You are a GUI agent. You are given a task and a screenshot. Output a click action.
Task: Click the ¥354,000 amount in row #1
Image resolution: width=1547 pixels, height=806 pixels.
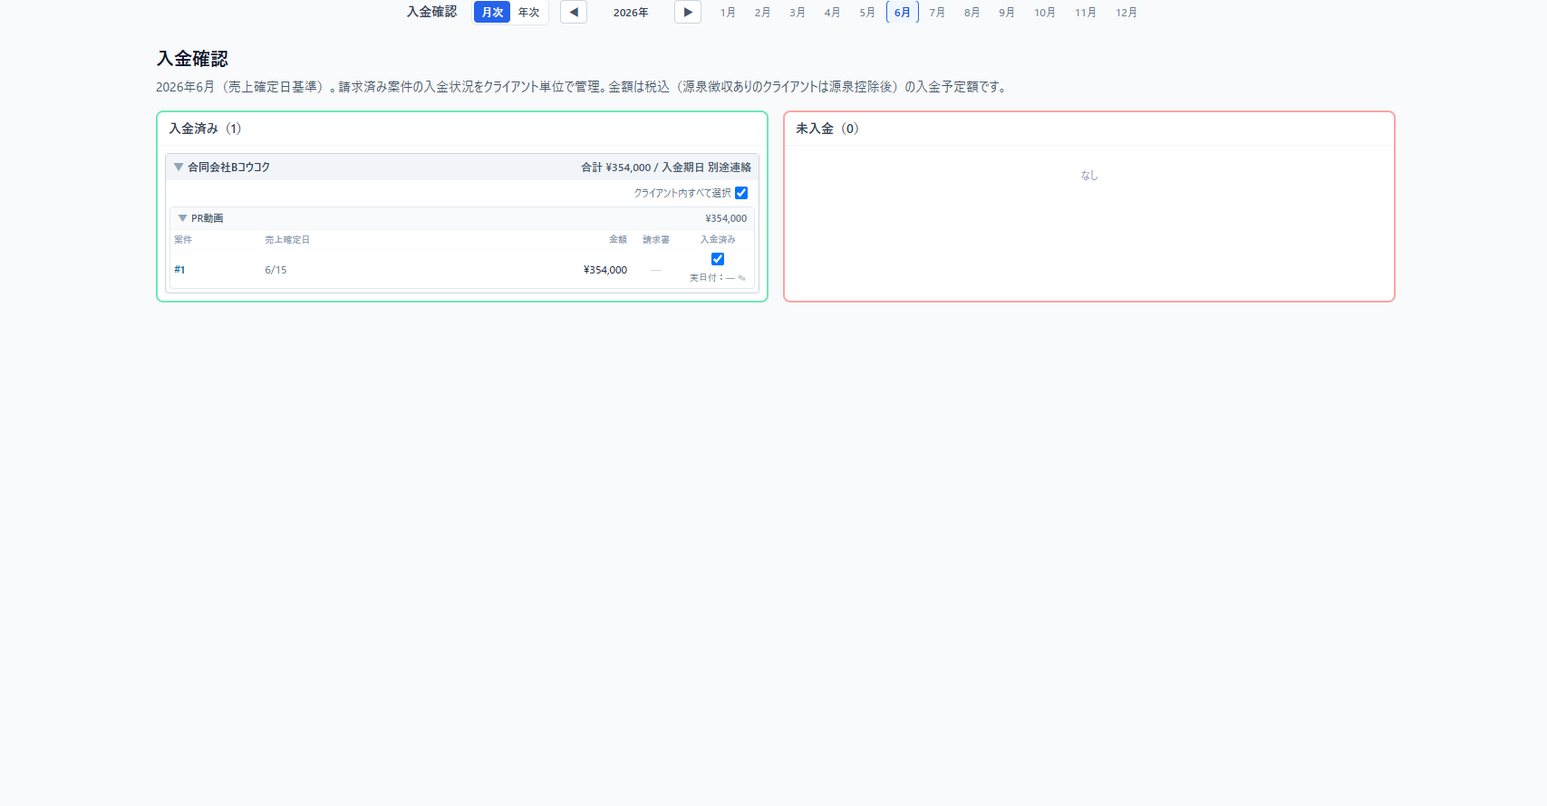(605, 270)
